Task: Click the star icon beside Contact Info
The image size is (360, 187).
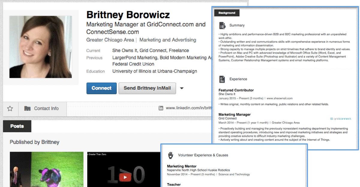Action: pyautogui.click(x=10, y=109)
